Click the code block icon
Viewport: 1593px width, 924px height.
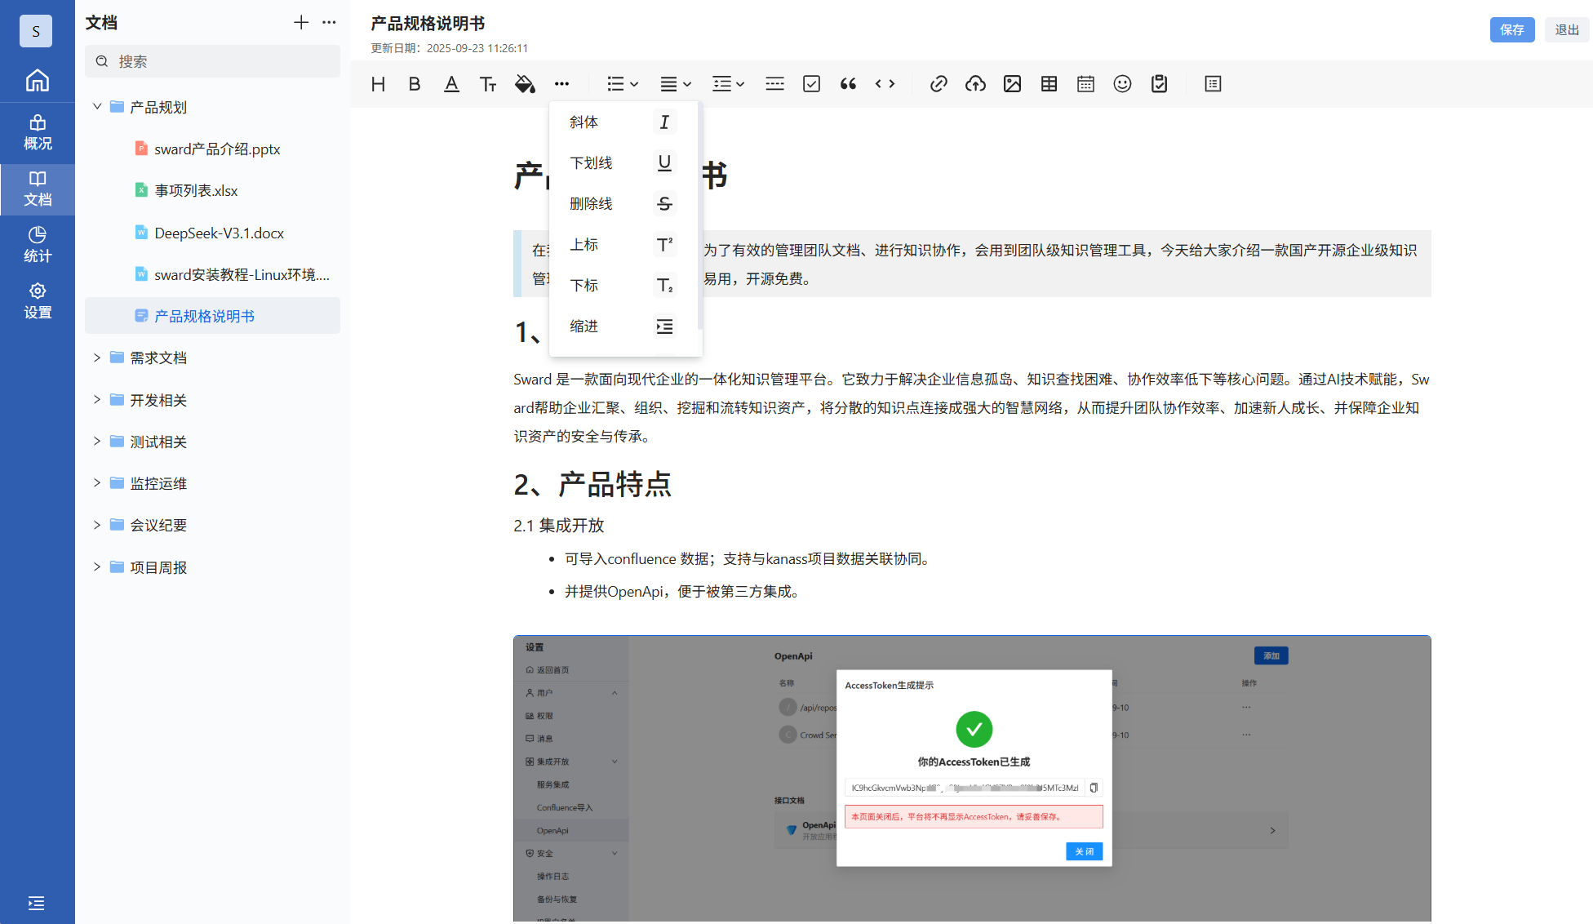(x=885, y=84)
